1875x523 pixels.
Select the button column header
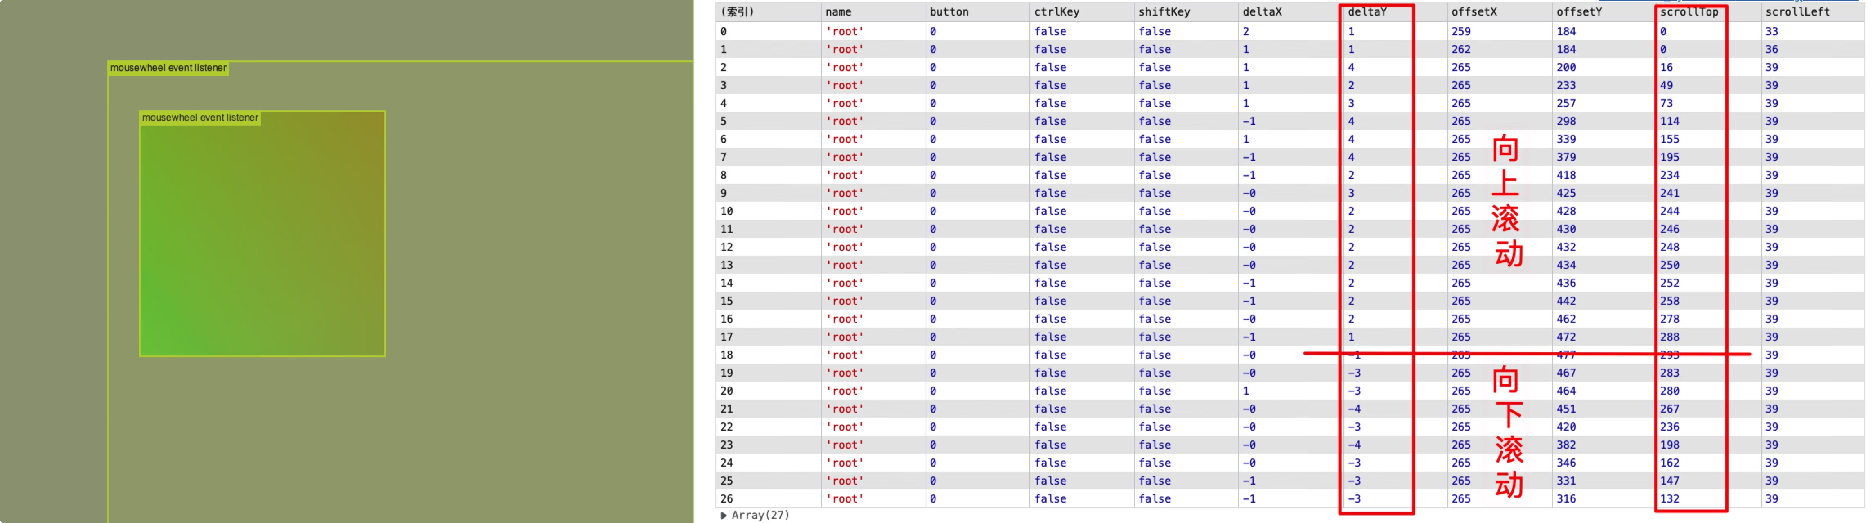point(949,11)
